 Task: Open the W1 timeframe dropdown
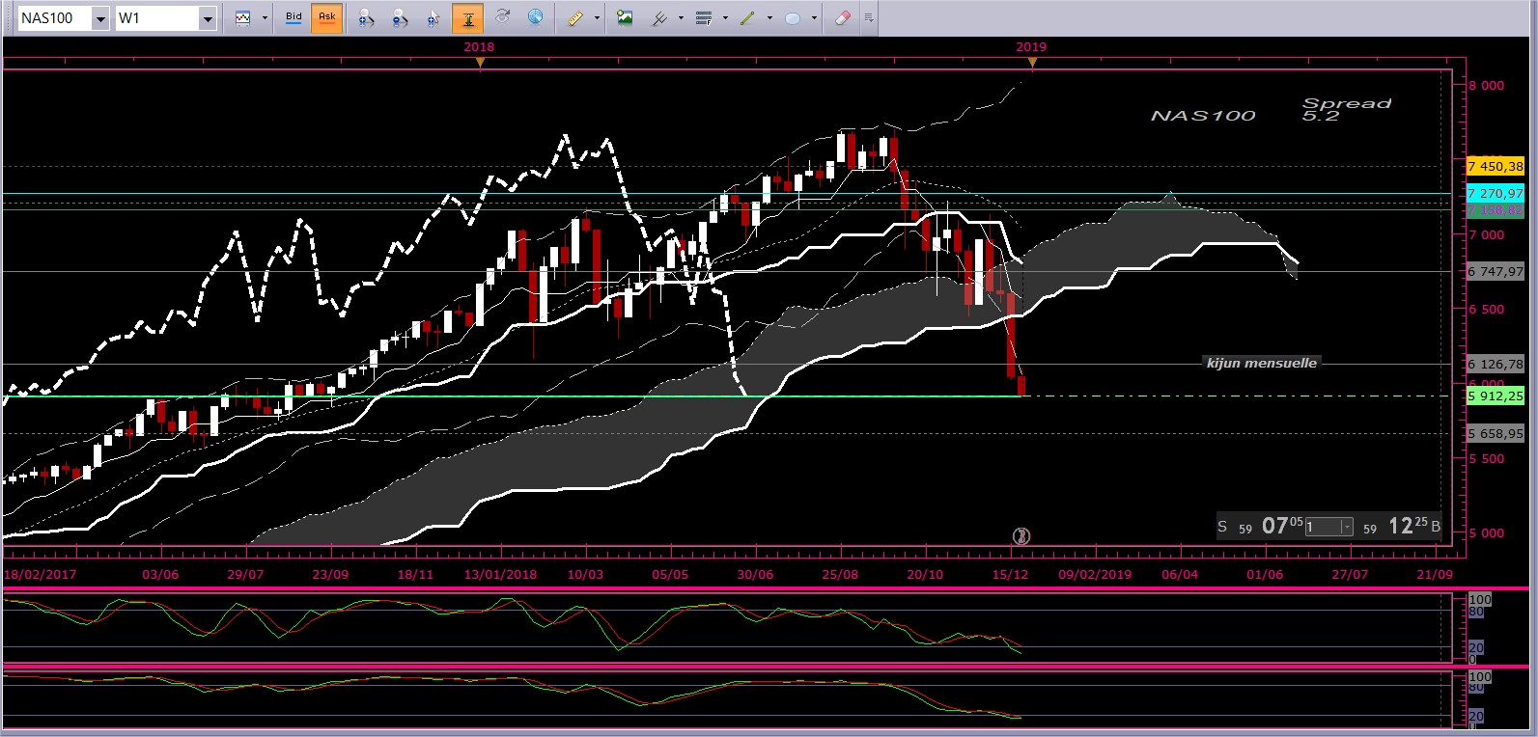(207, 18)
